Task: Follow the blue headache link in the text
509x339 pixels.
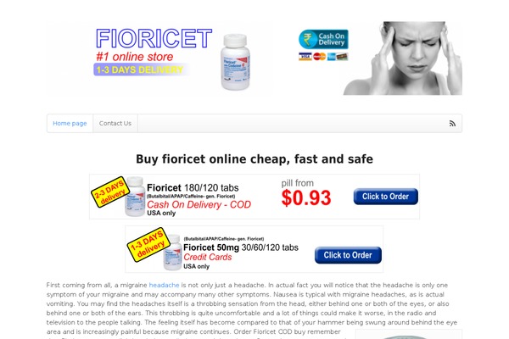Action: (164, 285)
